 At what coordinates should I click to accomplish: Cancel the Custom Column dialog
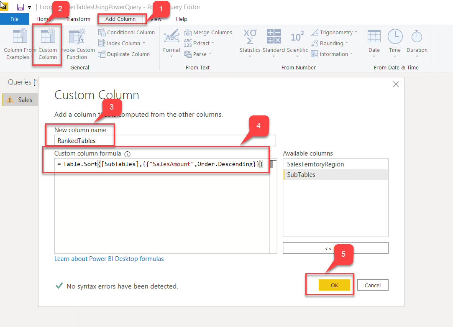[373, 285]
